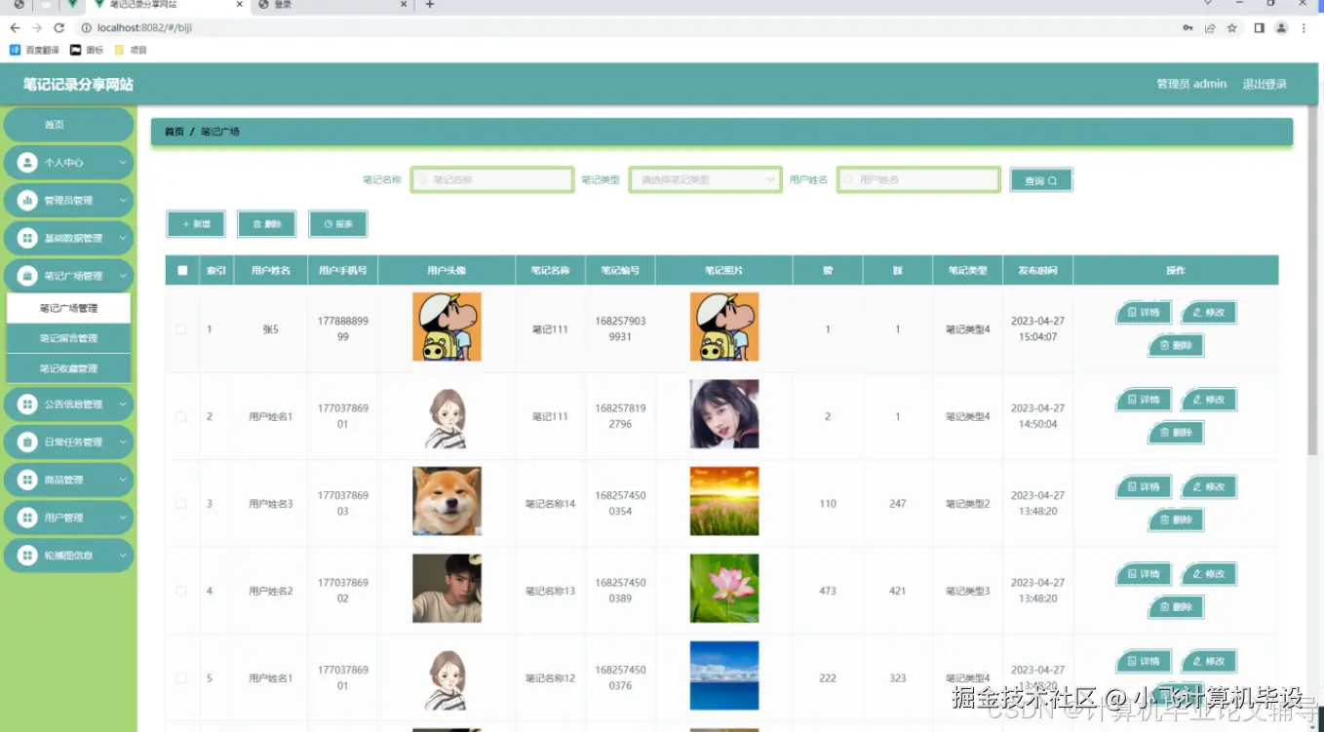Open the 笔记收藏管理 submenu item

pyautogui.click(x=68, y=368)
